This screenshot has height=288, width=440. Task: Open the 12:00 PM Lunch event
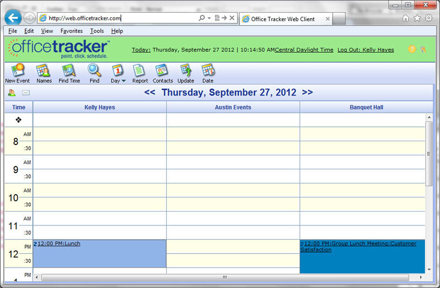58,243
